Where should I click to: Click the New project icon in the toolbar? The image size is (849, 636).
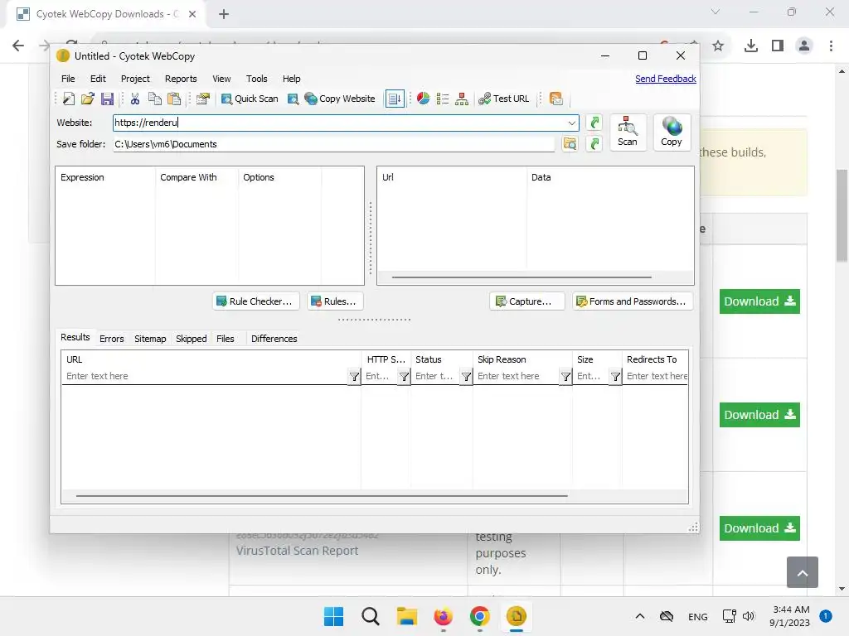69,99
